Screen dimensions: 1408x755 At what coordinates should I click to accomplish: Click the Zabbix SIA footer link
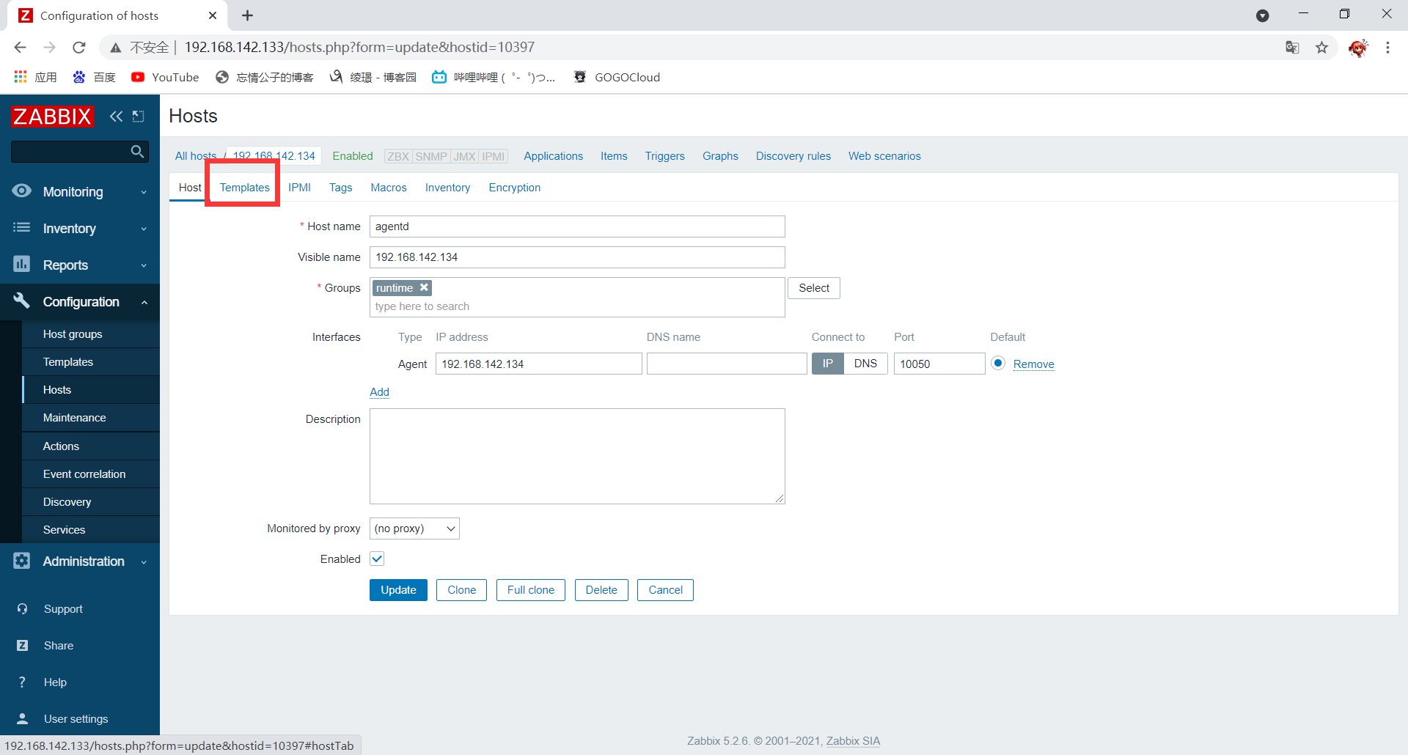point(853,741)
